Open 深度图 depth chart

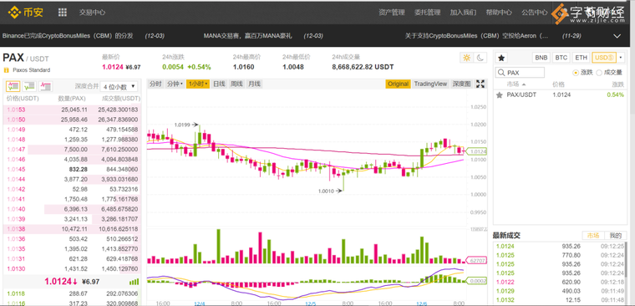462,84
